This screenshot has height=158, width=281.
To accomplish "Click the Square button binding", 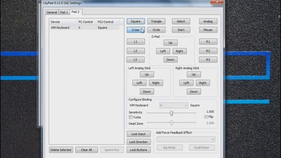I will (136, 22).
